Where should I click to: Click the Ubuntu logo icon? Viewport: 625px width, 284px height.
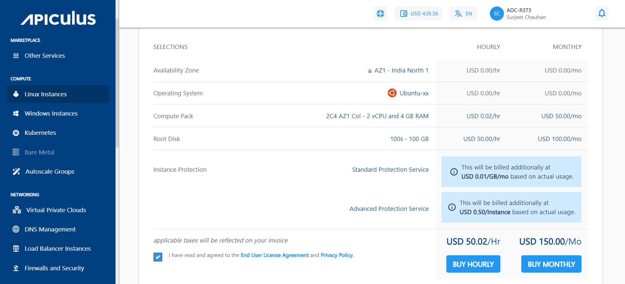(392, 93)
